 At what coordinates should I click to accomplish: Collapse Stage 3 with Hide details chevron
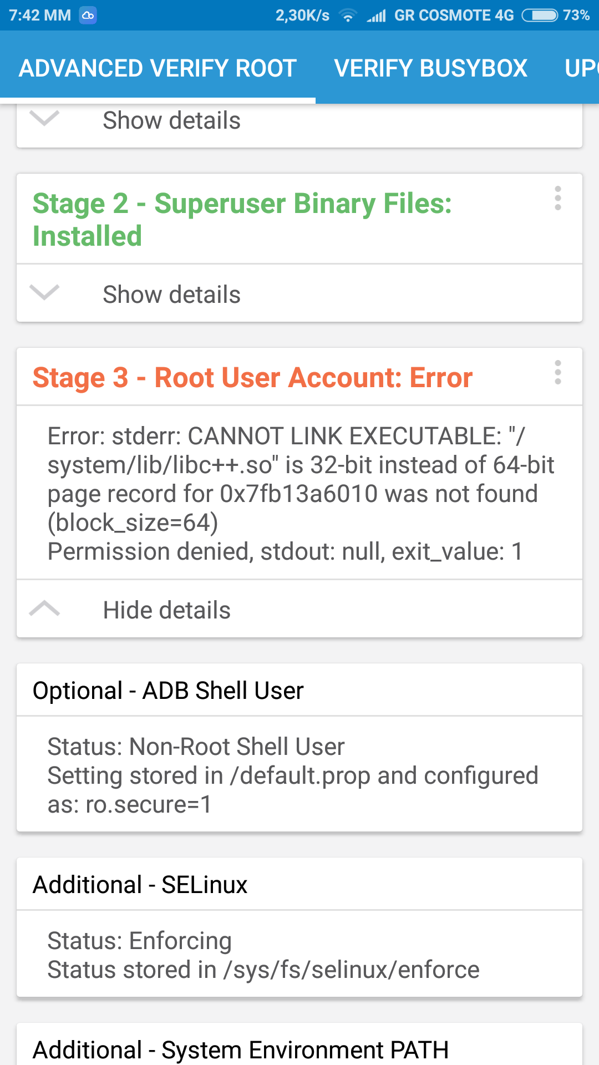pos(44,609)
